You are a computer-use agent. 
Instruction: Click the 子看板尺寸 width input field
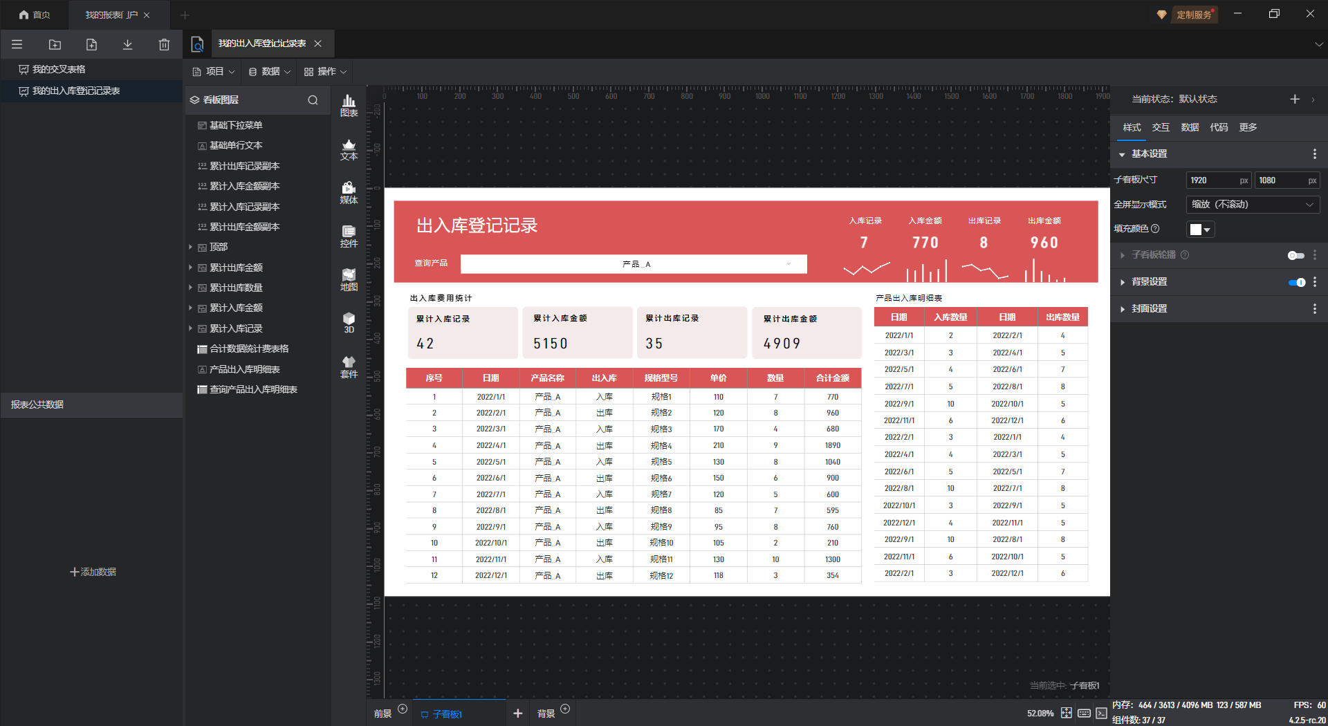click(1212, 180)
